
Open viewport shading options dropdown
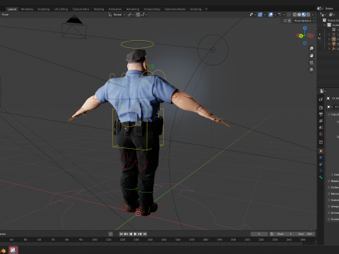pyautogui.click(x=313, y=15)
